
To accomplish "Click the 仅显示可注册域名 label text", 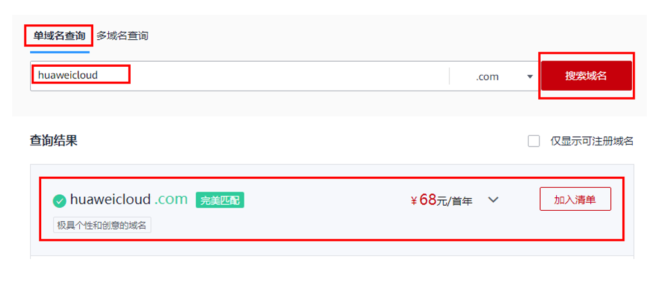I will click(x=592, y=141).
